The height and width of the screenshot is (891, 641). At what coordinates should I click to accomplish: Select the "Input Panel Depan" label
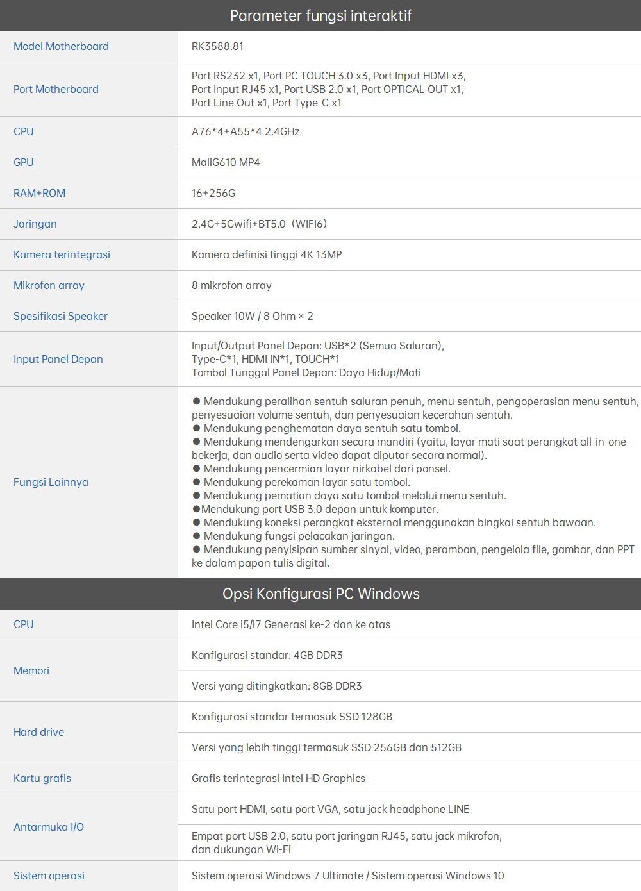coord(58,359)
